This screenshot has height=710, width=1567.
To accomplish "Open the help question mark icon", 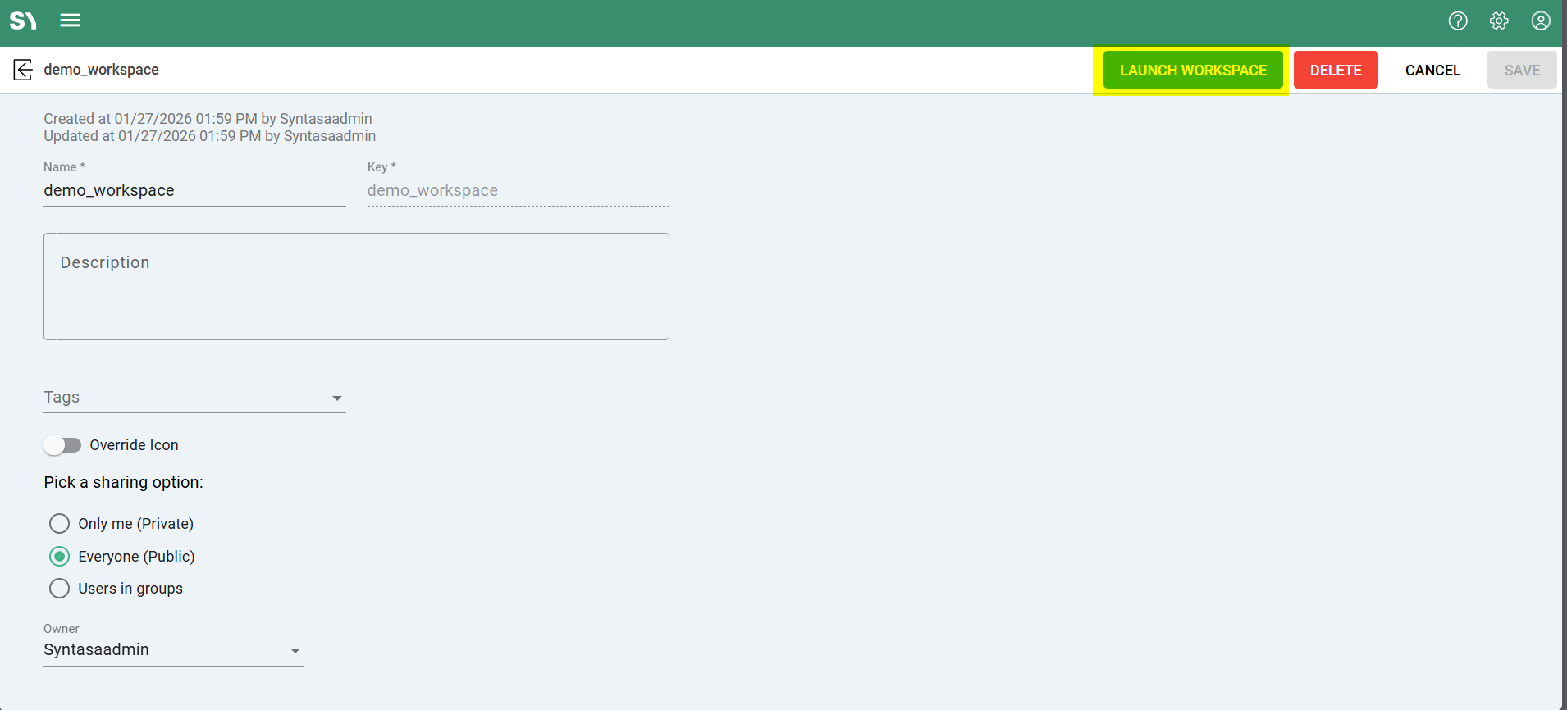I will [x=1457, y=21].
